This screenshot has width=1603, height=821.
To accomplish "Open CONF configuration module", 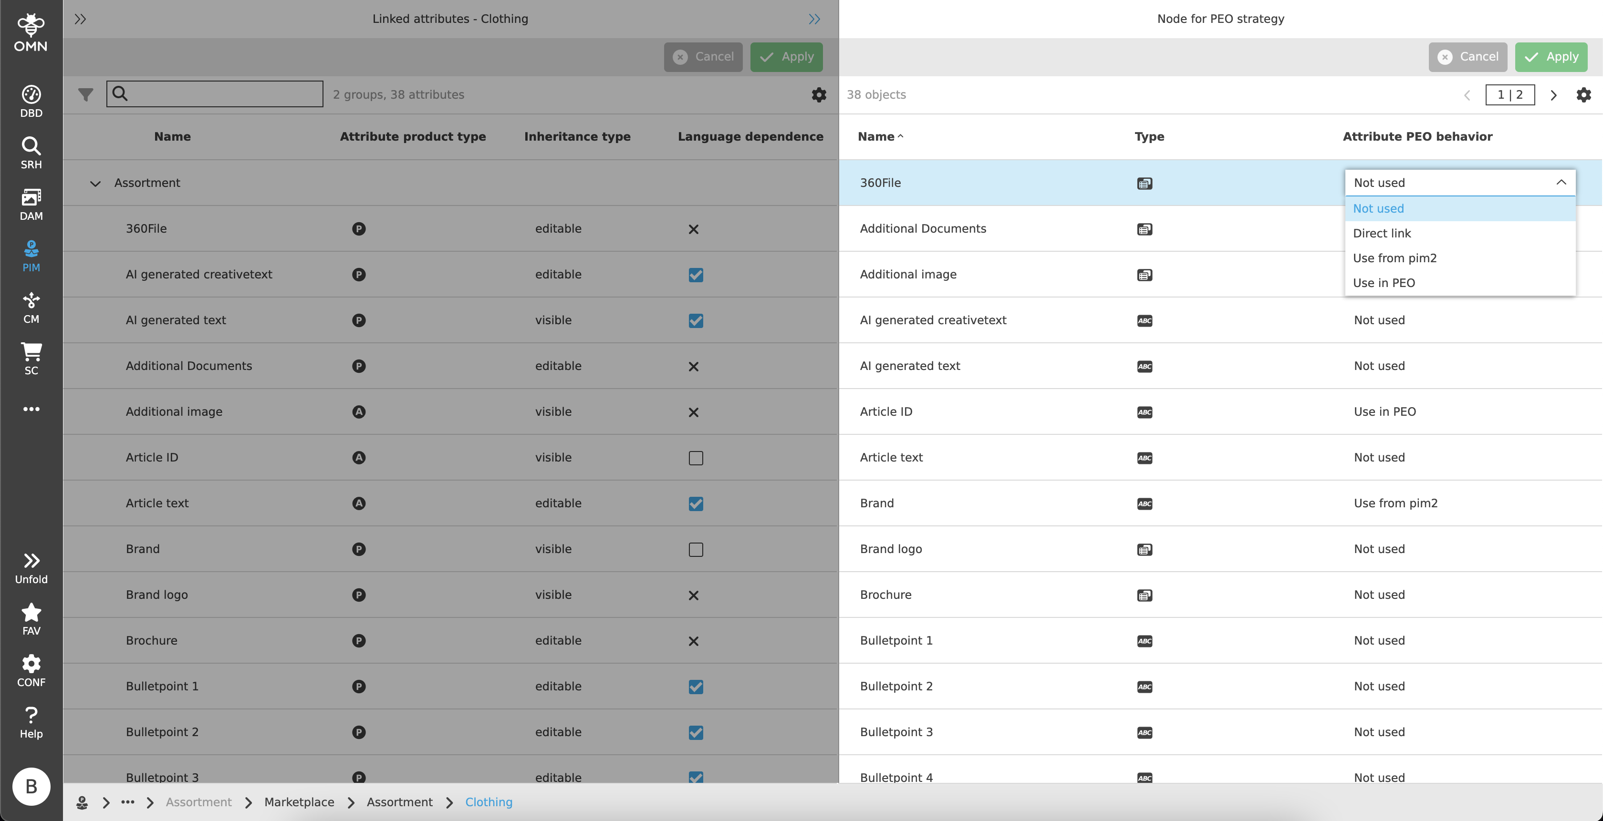I will (31, 670).
